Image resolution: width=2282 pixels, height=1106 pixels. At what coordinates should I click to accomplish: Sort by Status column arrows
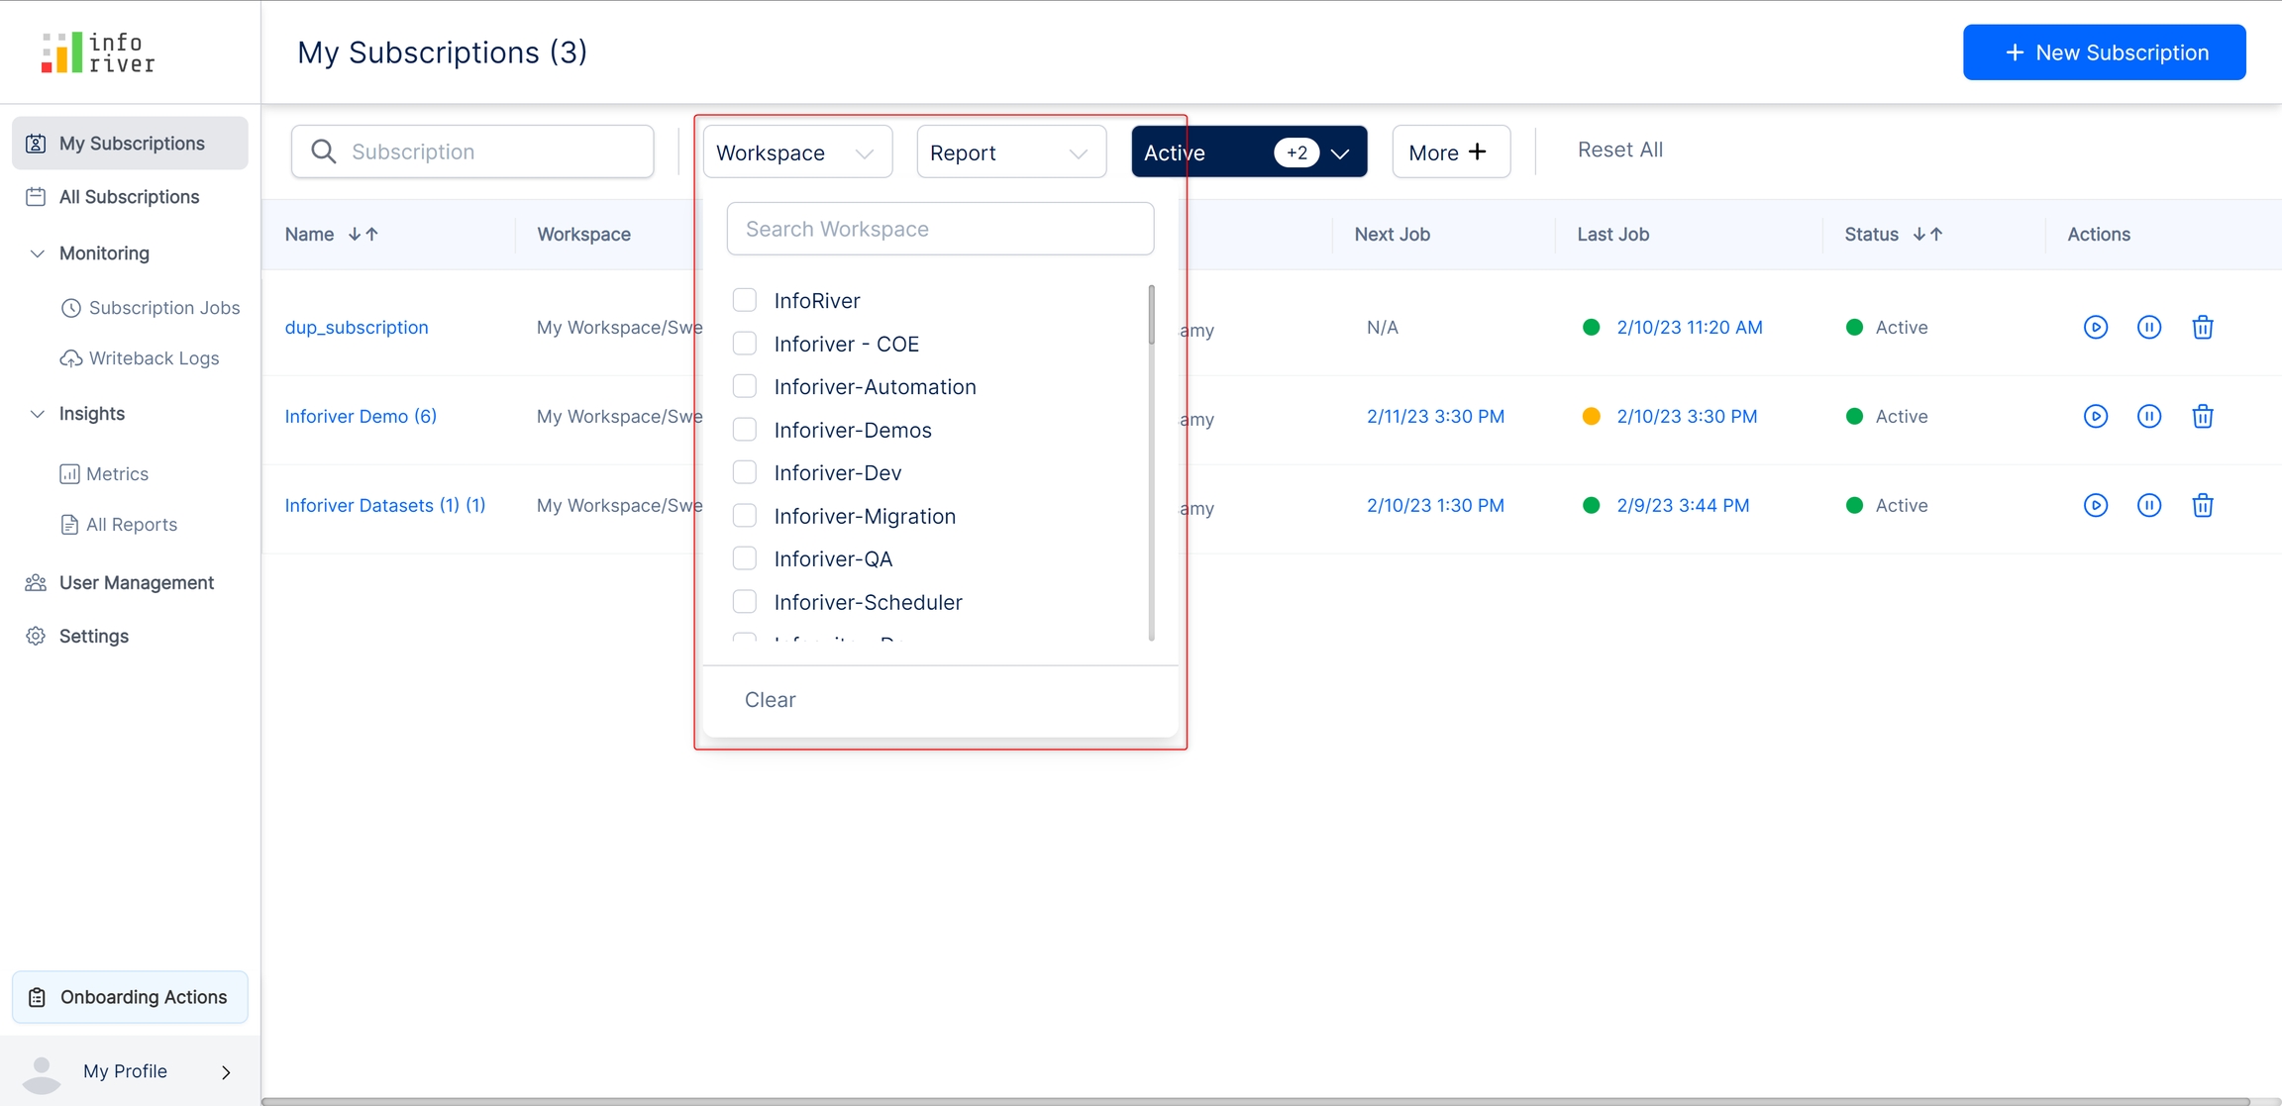pos(1927,234)
